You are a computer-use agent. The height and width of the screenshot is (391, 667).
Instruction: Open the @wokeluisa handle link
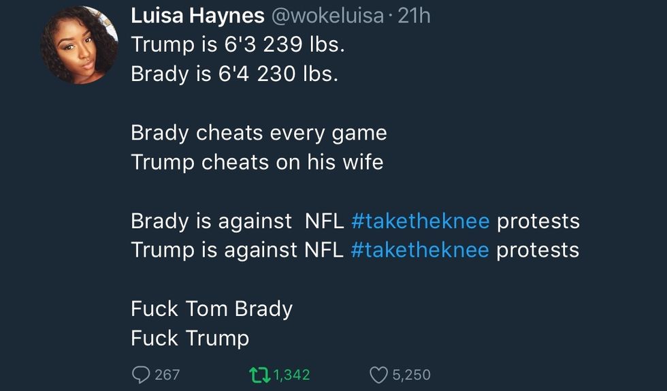pos(327,16)
